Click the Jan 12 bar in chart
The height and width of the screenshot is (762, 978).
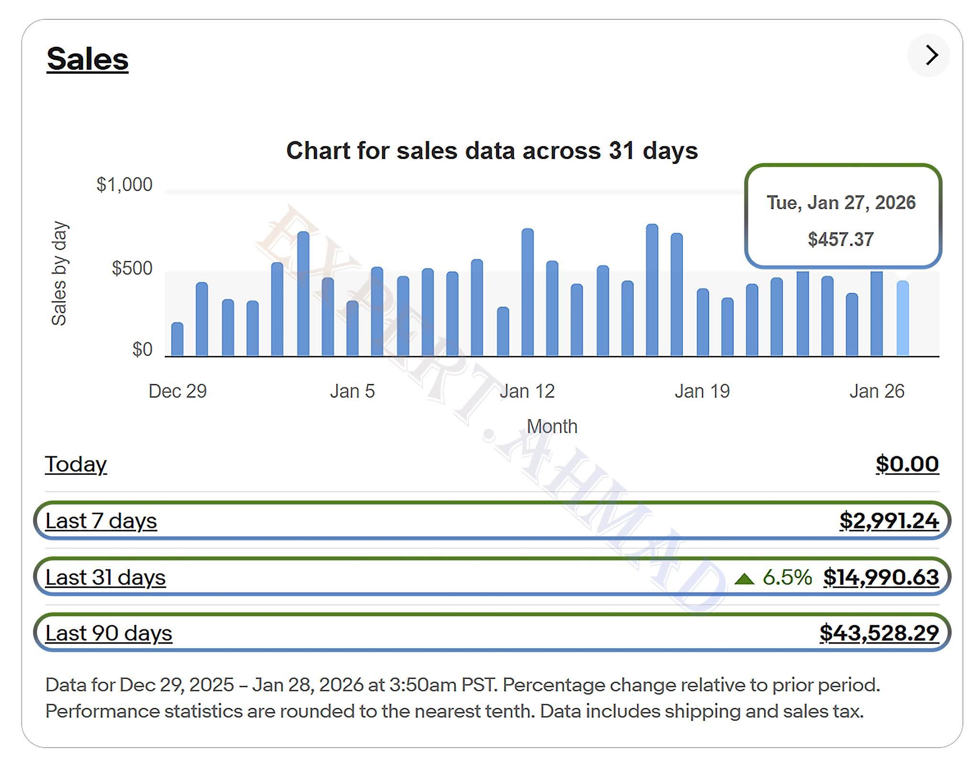pyautogui.click(x=527, y=292)
